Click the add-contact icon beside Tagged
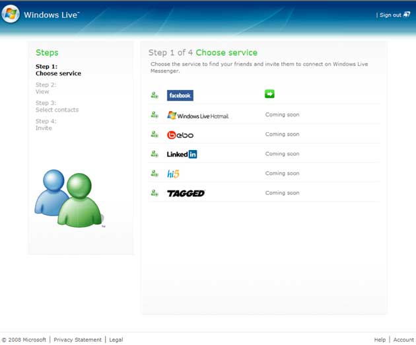Viewport: 416px width, 345px height. (155, 193)
